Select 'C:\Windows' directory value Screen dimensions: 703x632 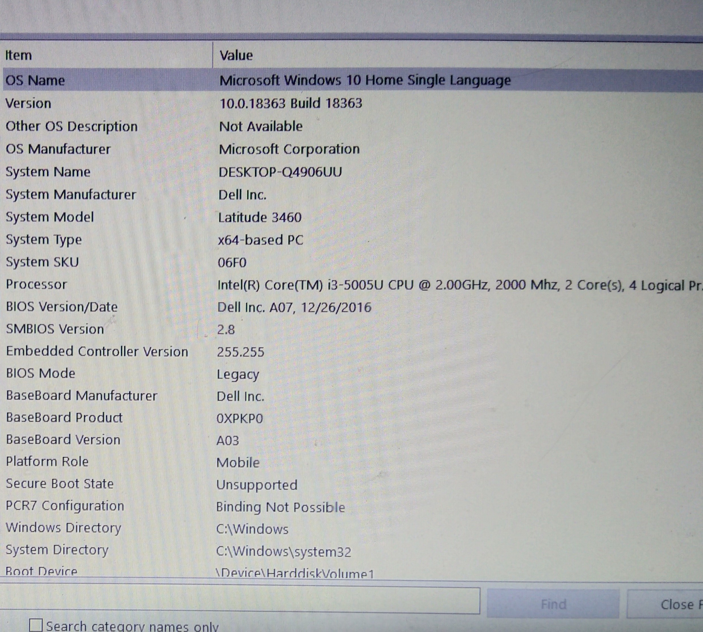[252, 529]
